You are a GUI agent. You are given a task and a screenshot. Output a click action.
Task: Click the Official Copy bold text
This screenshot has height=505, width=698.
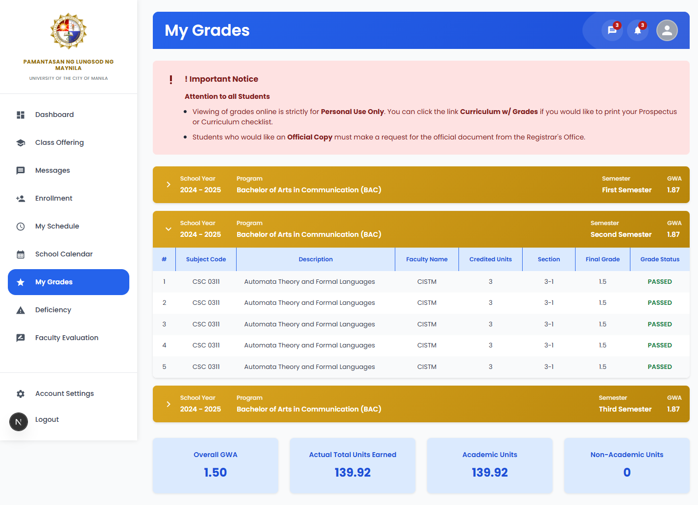(x=310, y=137)
